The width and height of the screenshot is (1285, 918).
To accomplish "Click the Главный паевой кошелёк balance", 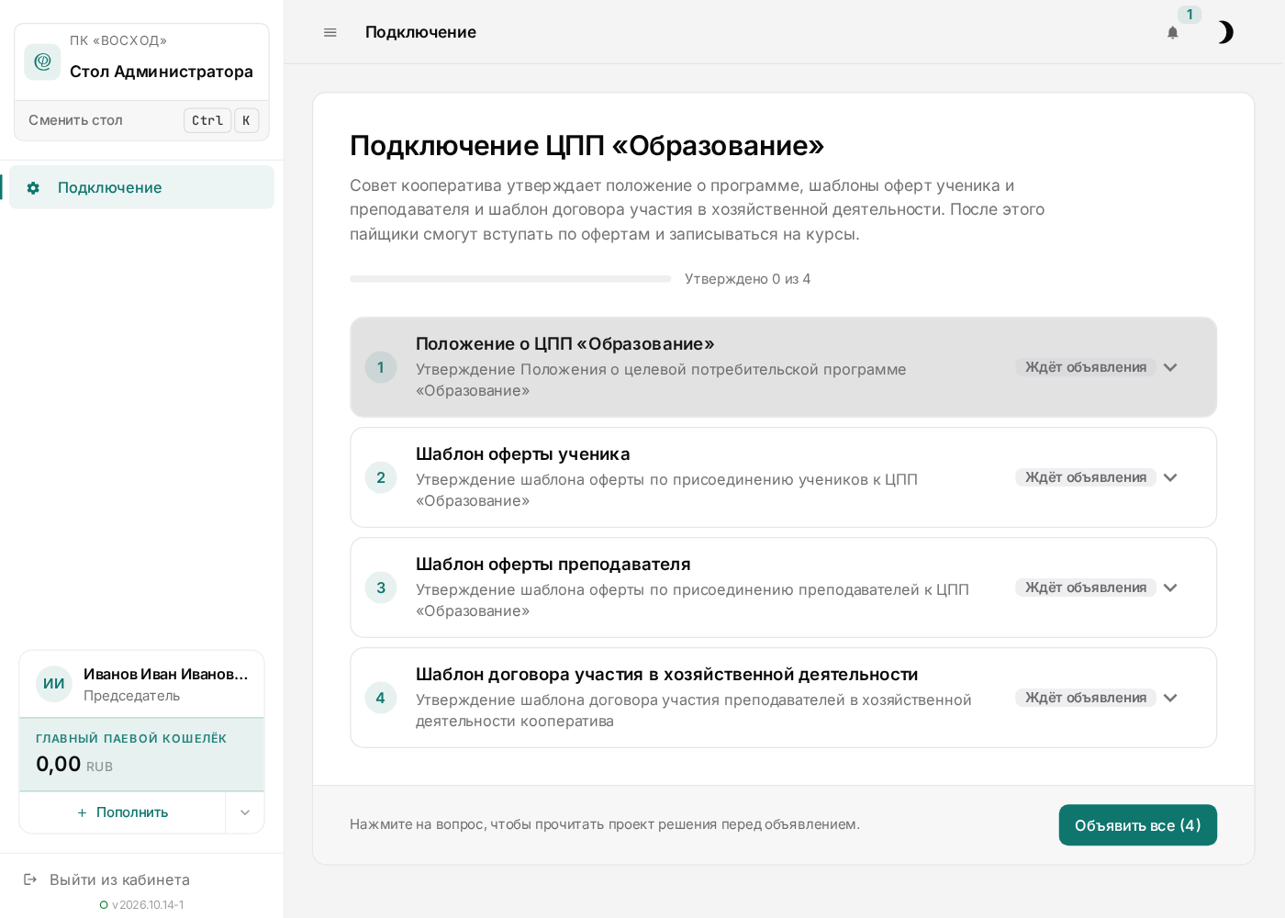I will click(x=141, y=755).
